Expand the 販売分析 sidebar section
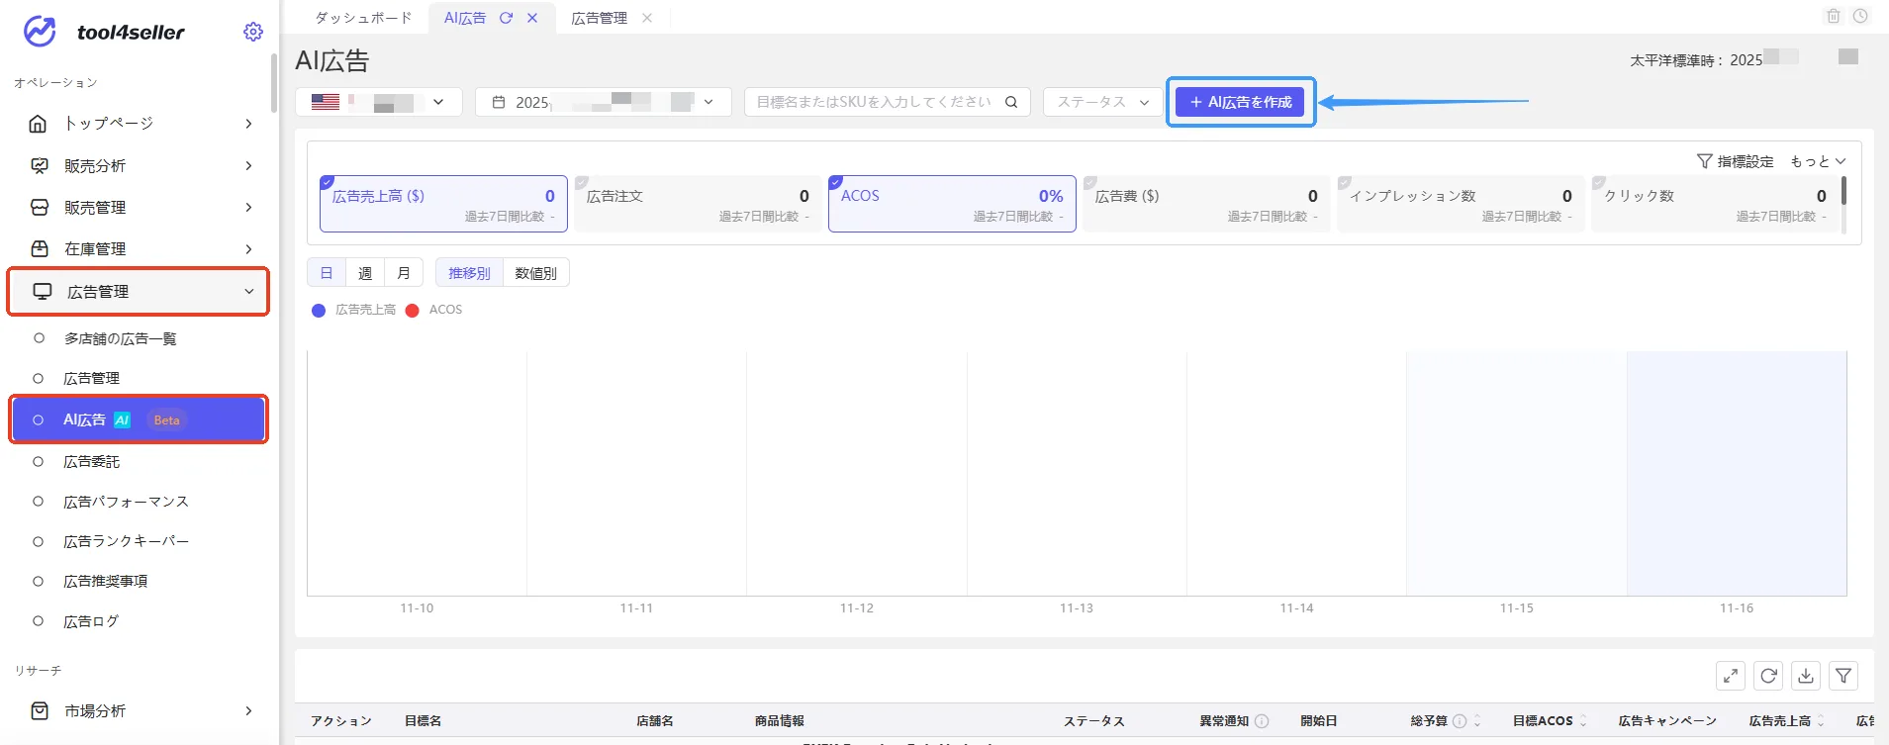 (248, 165)
